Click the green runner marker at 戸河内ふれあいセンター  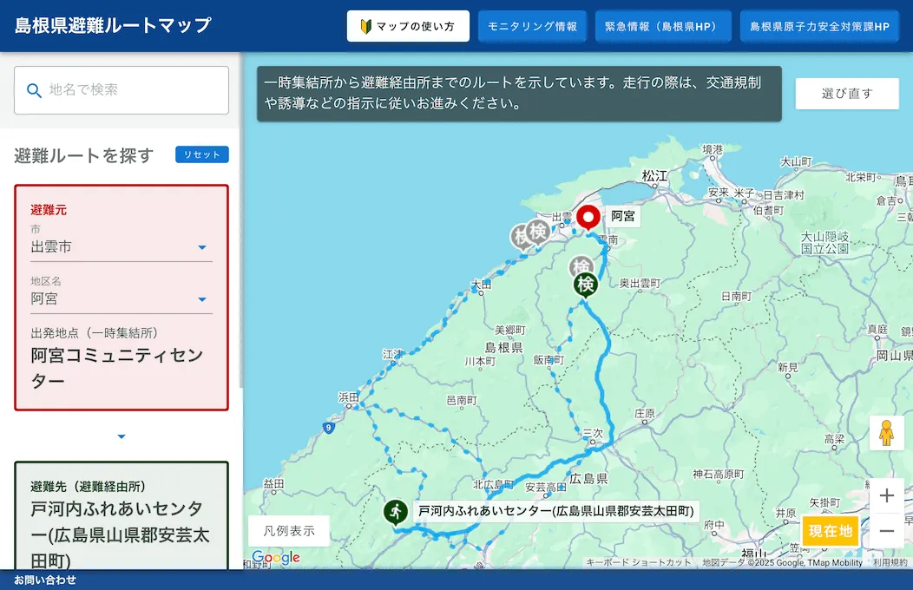pyautogui.click(x=394, y=512)
